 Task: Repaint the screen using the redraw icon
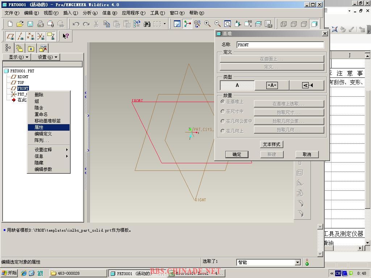177,24
